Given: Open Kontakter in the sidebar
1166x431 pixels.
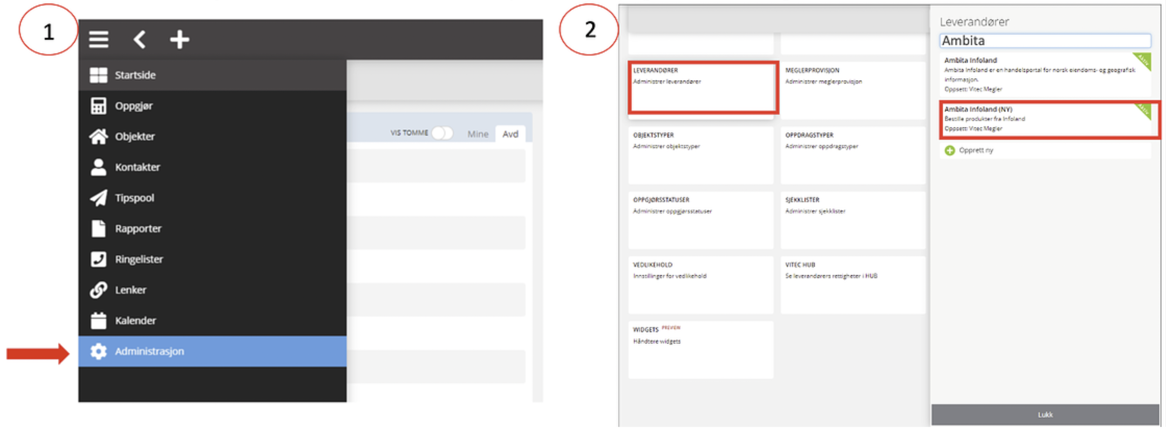Looking at the screenshot, I should [212, 167].
